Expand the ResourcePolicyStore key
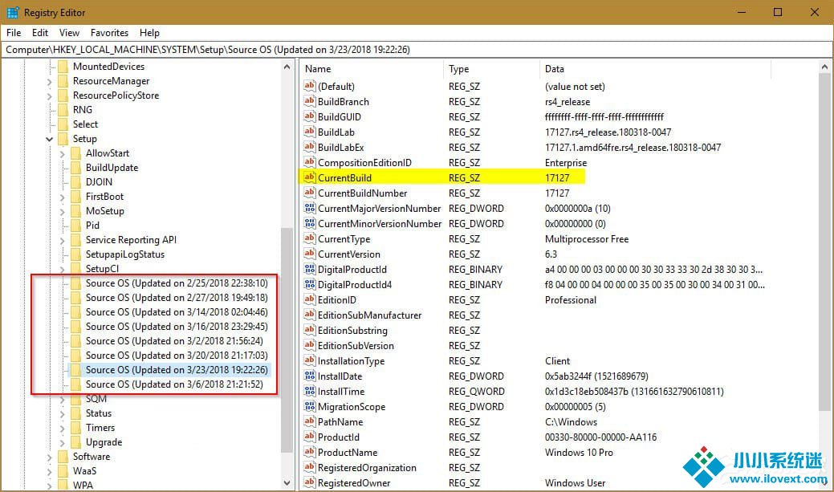This screenshot has width=834, height=492. [x=50, y=96]
